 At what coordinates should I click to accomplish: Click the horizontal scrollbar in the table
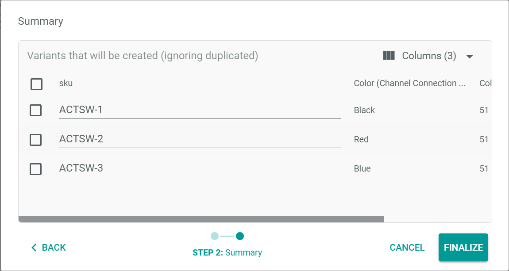click(201, 219)
